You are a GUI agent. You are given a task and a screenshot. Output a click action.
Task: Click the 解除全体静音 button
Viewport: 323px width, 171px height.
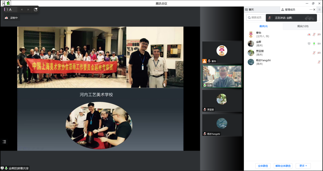[x=283, y=166]
